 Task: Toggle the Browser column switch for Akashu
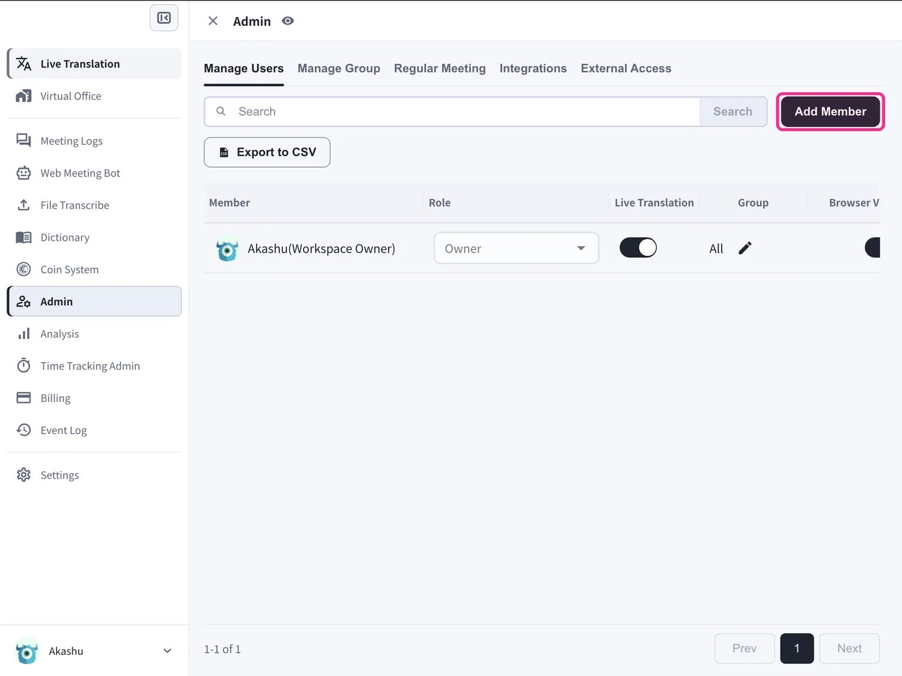[x=873, y=247]
